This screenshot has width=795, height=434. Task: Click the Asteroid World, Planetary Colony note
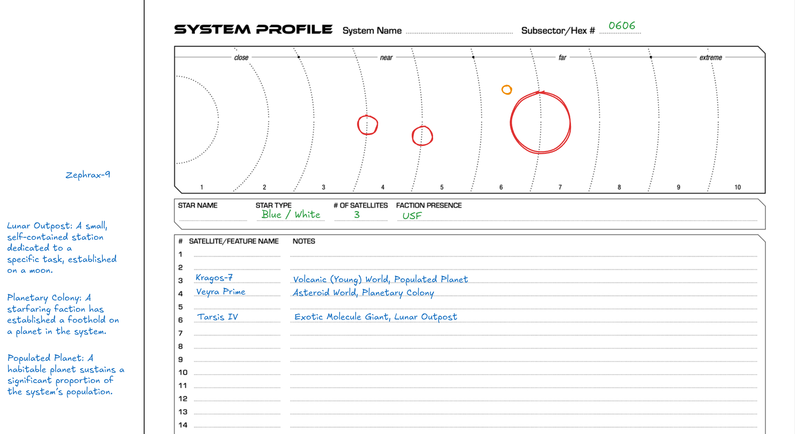point(363,293)
